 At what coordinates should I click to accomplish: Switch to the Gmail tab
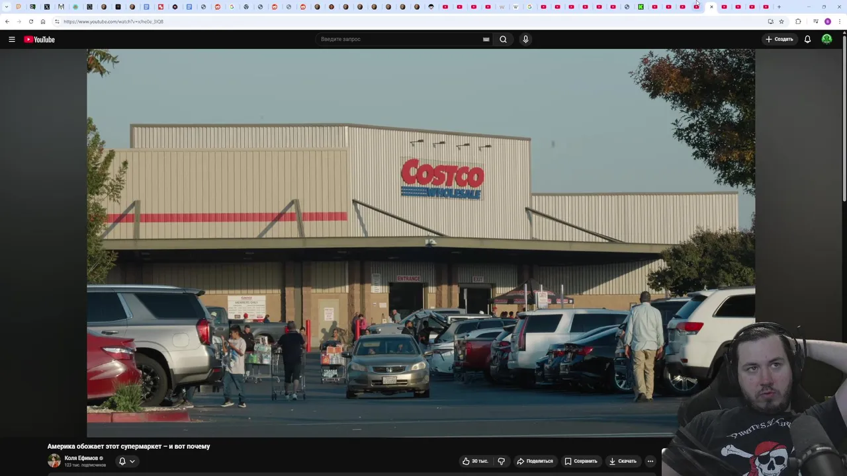(61, 7)
